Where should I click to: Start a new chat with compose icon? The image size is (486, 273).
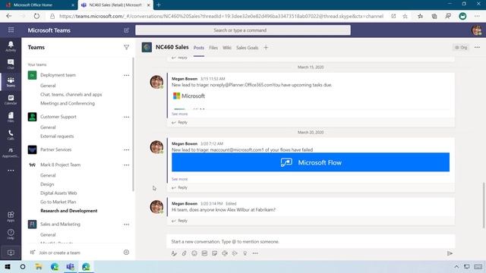tap(126, 30)
